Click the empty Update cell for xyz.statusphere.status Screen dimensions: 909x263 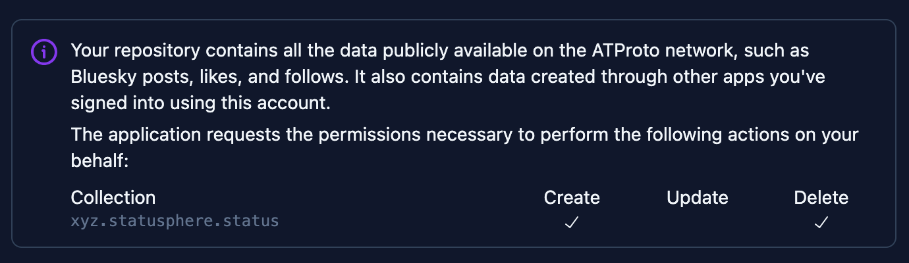click(697, 223)
